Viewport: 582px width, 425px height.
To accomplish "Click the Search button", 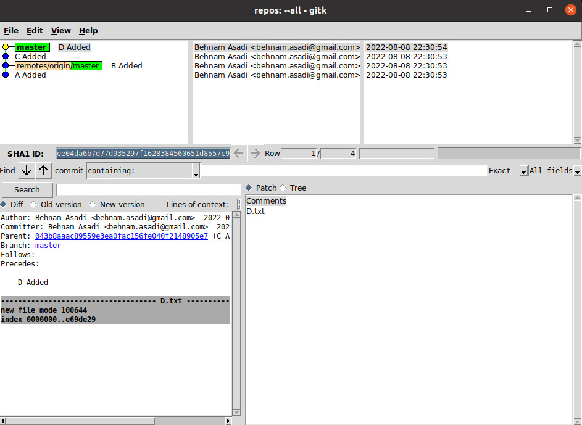I will point(27,190).
